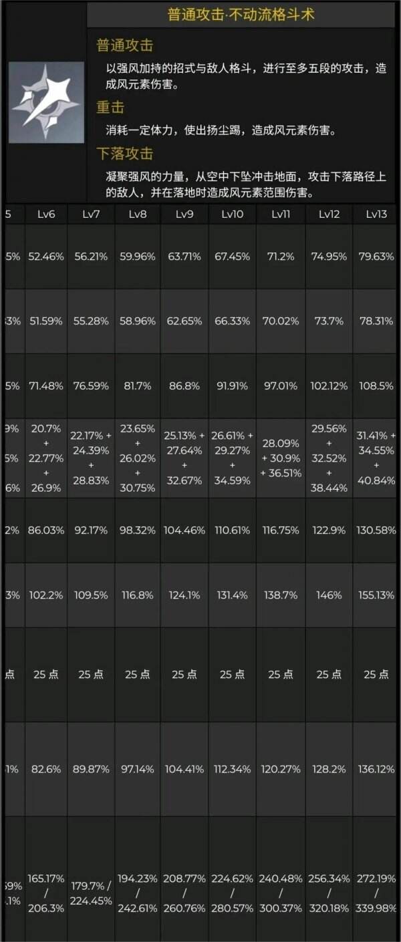Screen dimensions: 401x942
Task: Click the wind skill icon with star
Action: pyautogui.click(x=46, y=102)
